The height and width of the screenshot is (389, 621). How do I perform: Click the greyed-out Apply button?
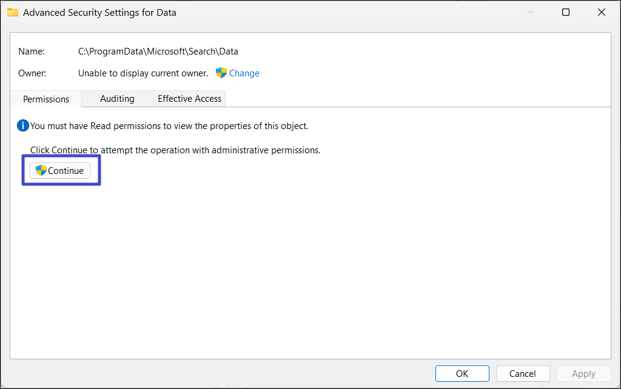click(583, 374)
